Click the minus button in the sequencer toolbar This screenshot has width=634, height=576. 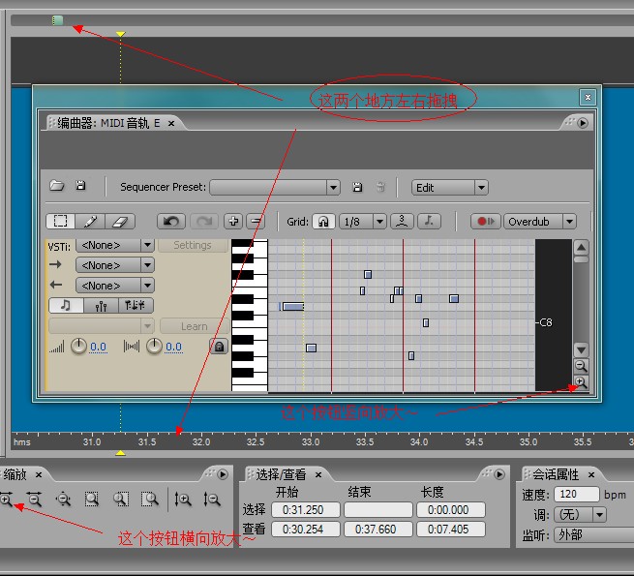pyautogui.click(x=256, y=222)
